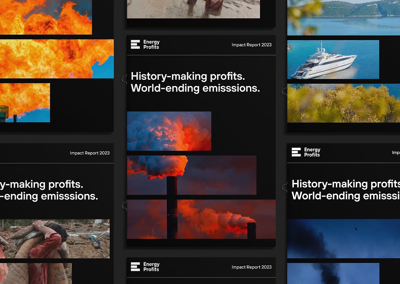This screenshot has width=400, height=284.
Task: Select the yellow foliage photo
Action: click(x=343, y=103)
